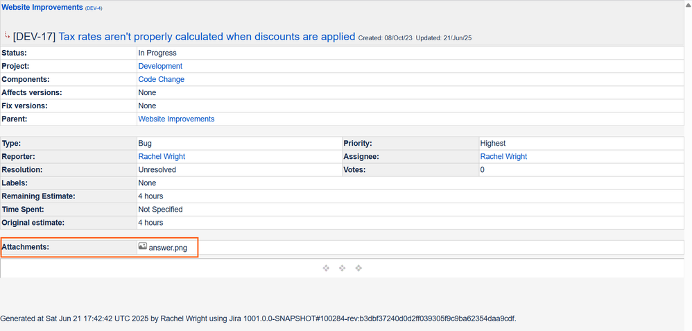
Task: Select the In Progress status value
Action: 157,53
